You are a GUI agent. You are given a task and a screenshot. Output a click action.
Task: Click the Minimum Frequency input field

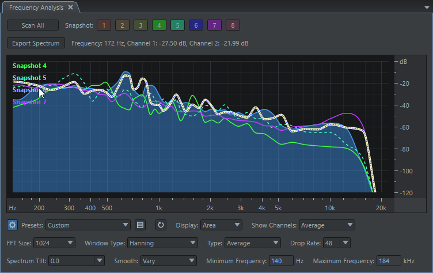pyautogui.click(x=281, y=261)
